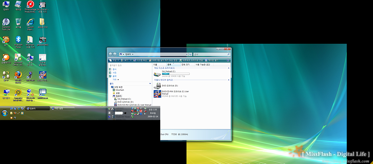Click 프로그램 설치 제거 또는 변경 toolbar button
Screen dimensions: 373x164
163,60
